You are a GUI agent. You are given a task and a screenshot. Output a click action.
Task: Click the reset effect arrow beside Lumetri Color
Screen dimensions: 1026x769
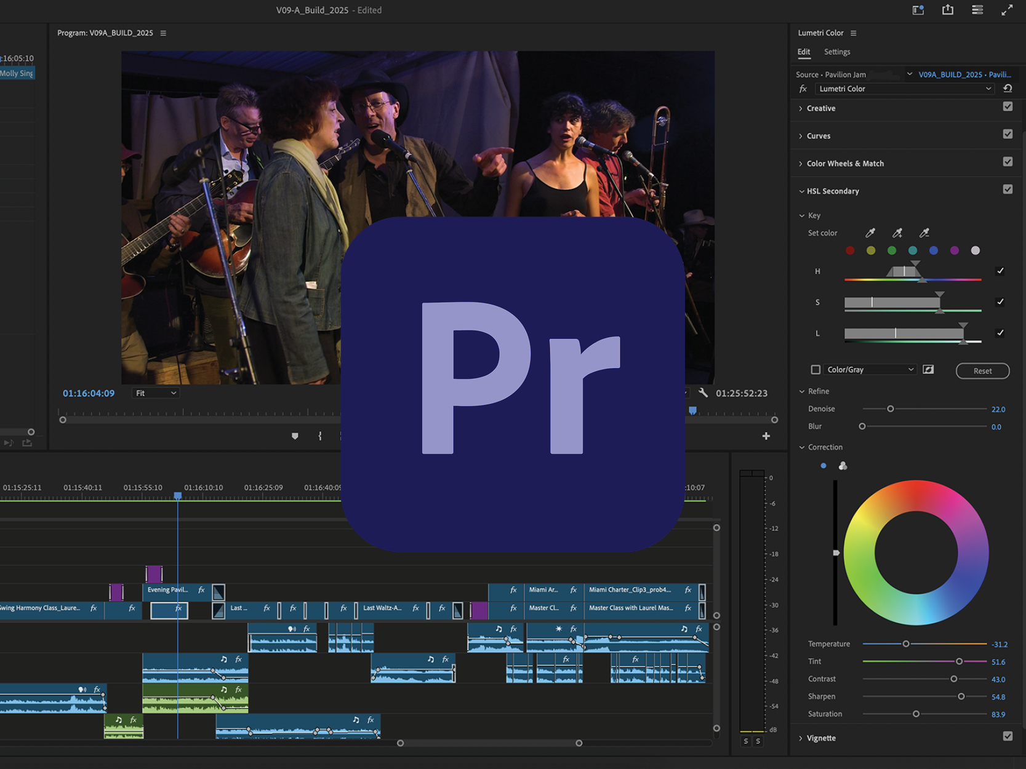point(1008,89)
